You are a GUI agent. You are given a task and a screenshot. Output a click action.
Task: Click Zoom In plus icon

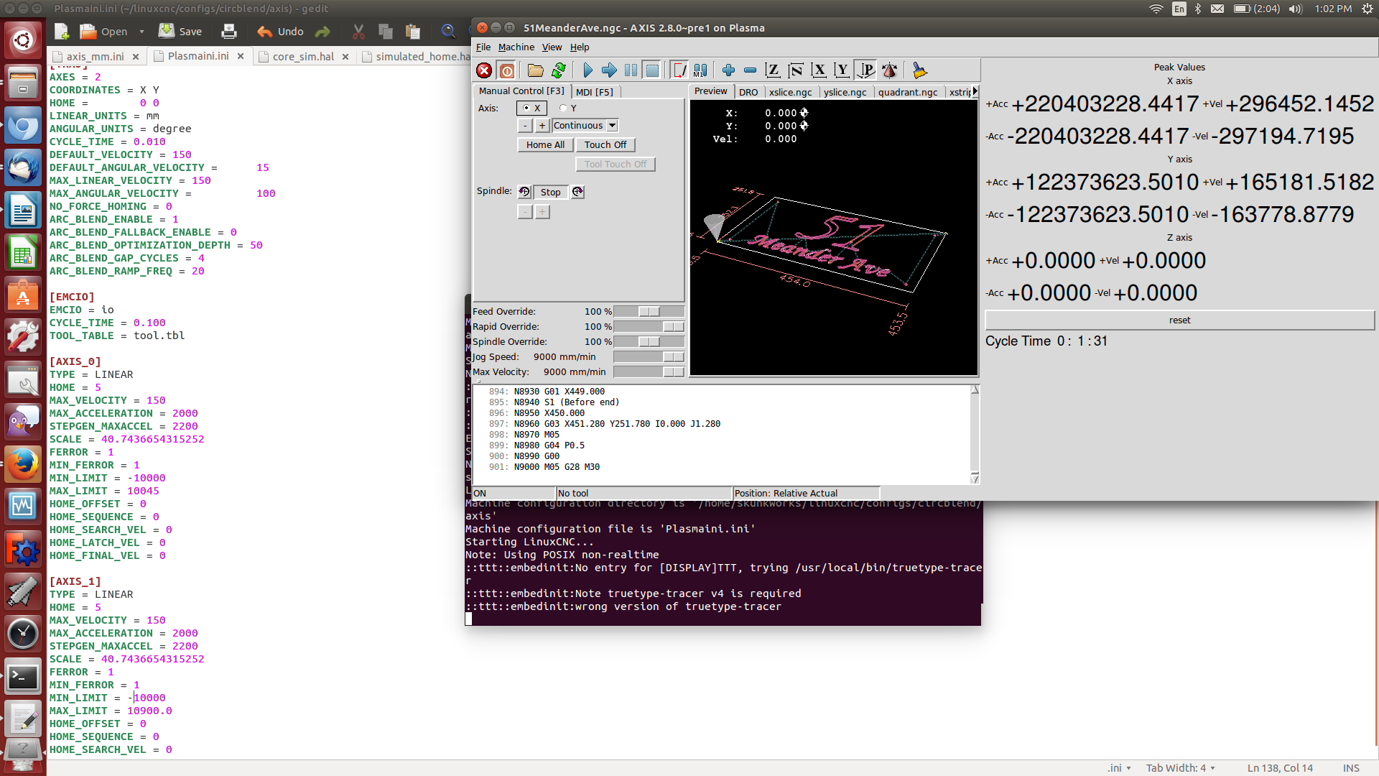(728, 70)
